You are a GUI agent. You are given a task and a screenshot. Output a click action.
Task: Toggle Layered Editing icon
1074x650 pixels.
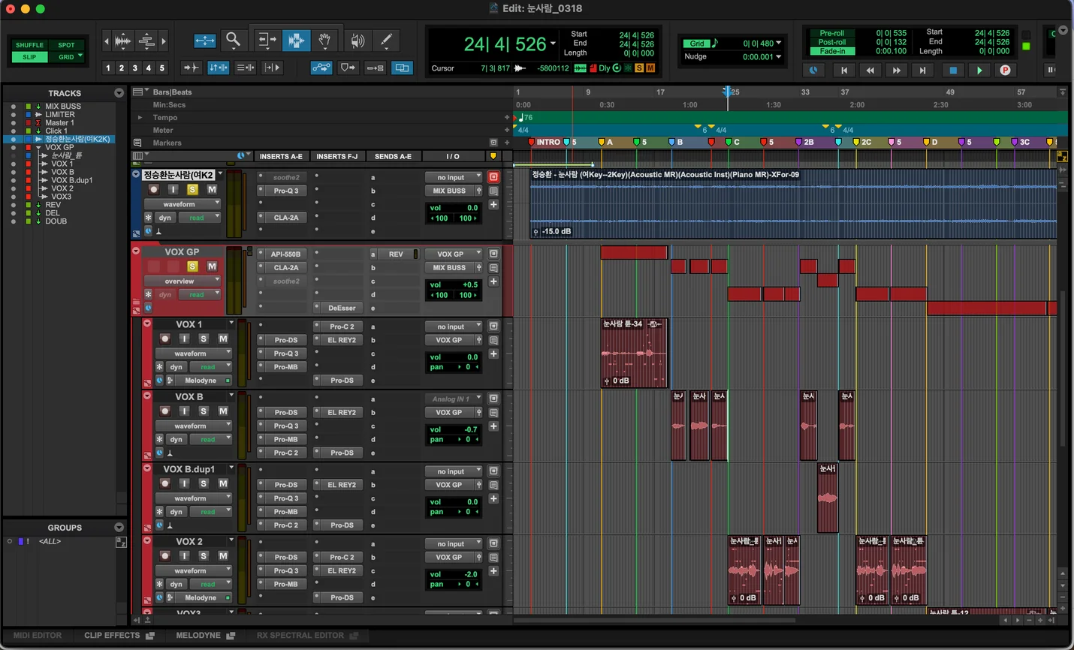pyautogui.click(x=402, y=68)
